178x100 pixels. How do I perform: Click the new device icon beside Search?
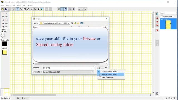pyautogui.click(x=157, y=14)
